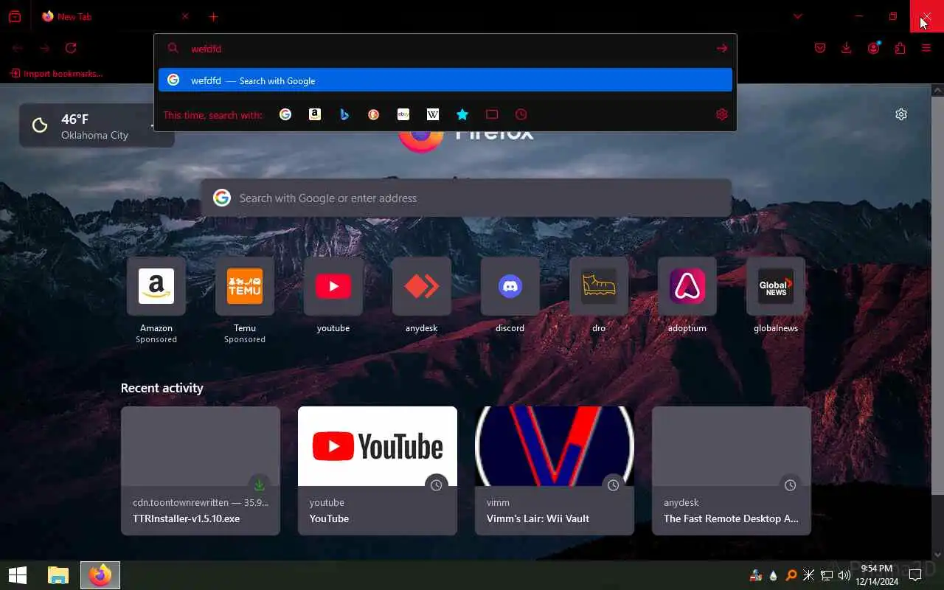The width and height of the screenshot is (944, 590).
Task: Click Import bookmarks link
Action: (x=56, y=73)
